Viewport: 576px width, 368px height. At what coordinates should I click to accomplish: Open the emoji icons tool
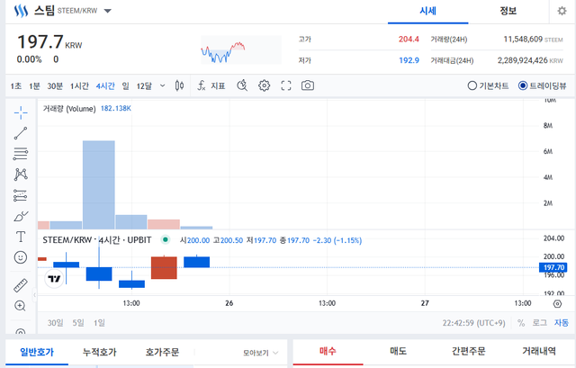(x=21, y=257)
